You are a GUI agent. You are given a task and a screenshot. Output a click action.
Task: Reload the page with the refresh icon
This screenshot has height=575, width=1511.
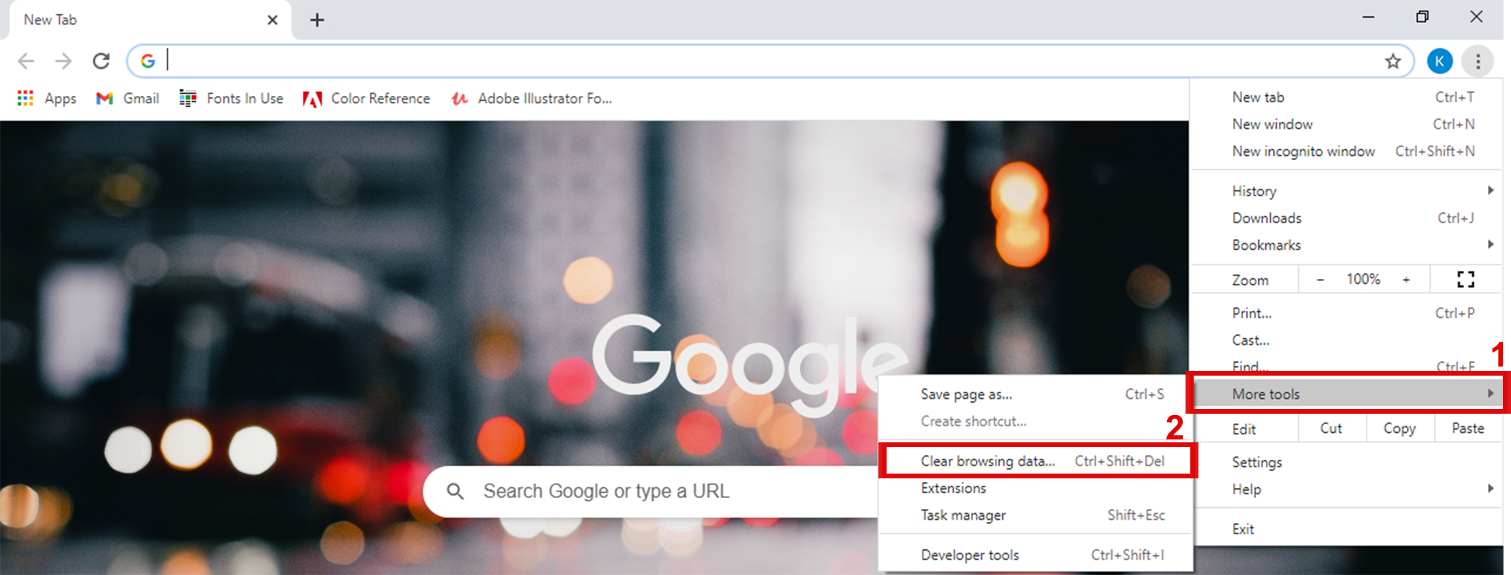coord(101,61)
